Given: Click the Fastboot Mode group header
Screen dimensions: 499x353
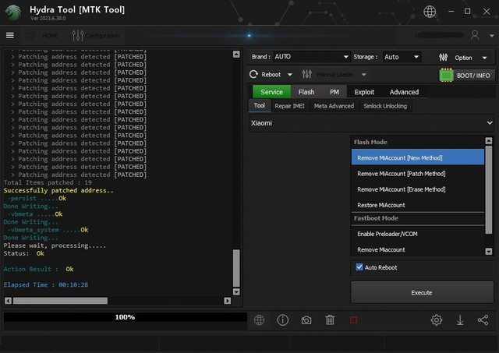Looking at the screenshot, I should [418, 218].
